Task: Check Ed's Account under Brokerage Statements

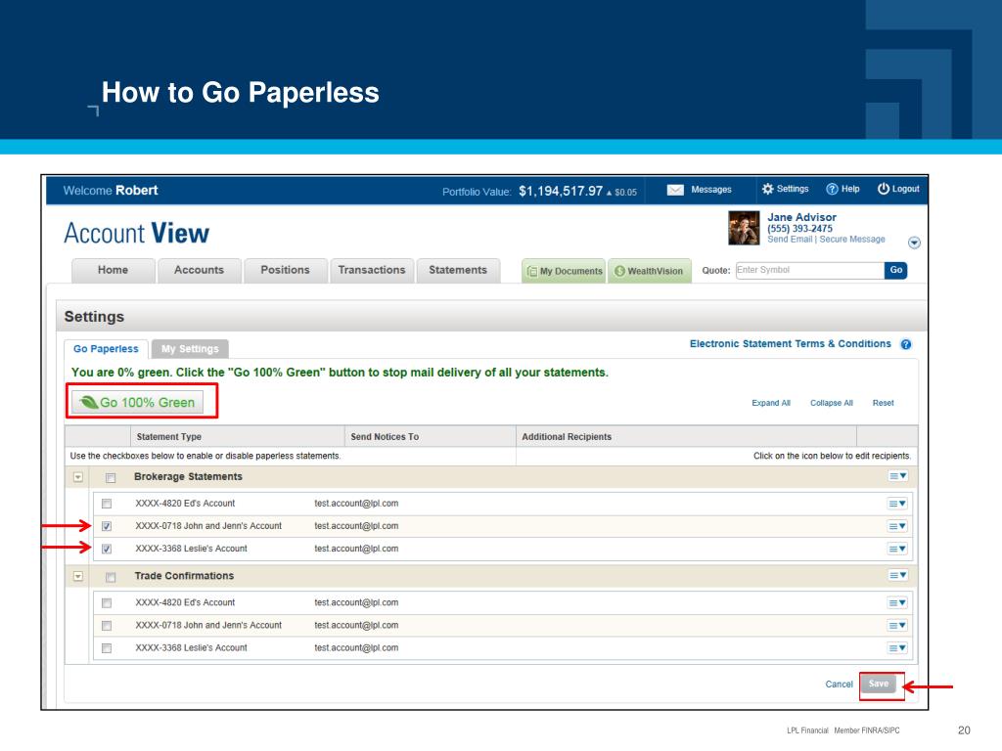Action: click(x=107, y=504)
